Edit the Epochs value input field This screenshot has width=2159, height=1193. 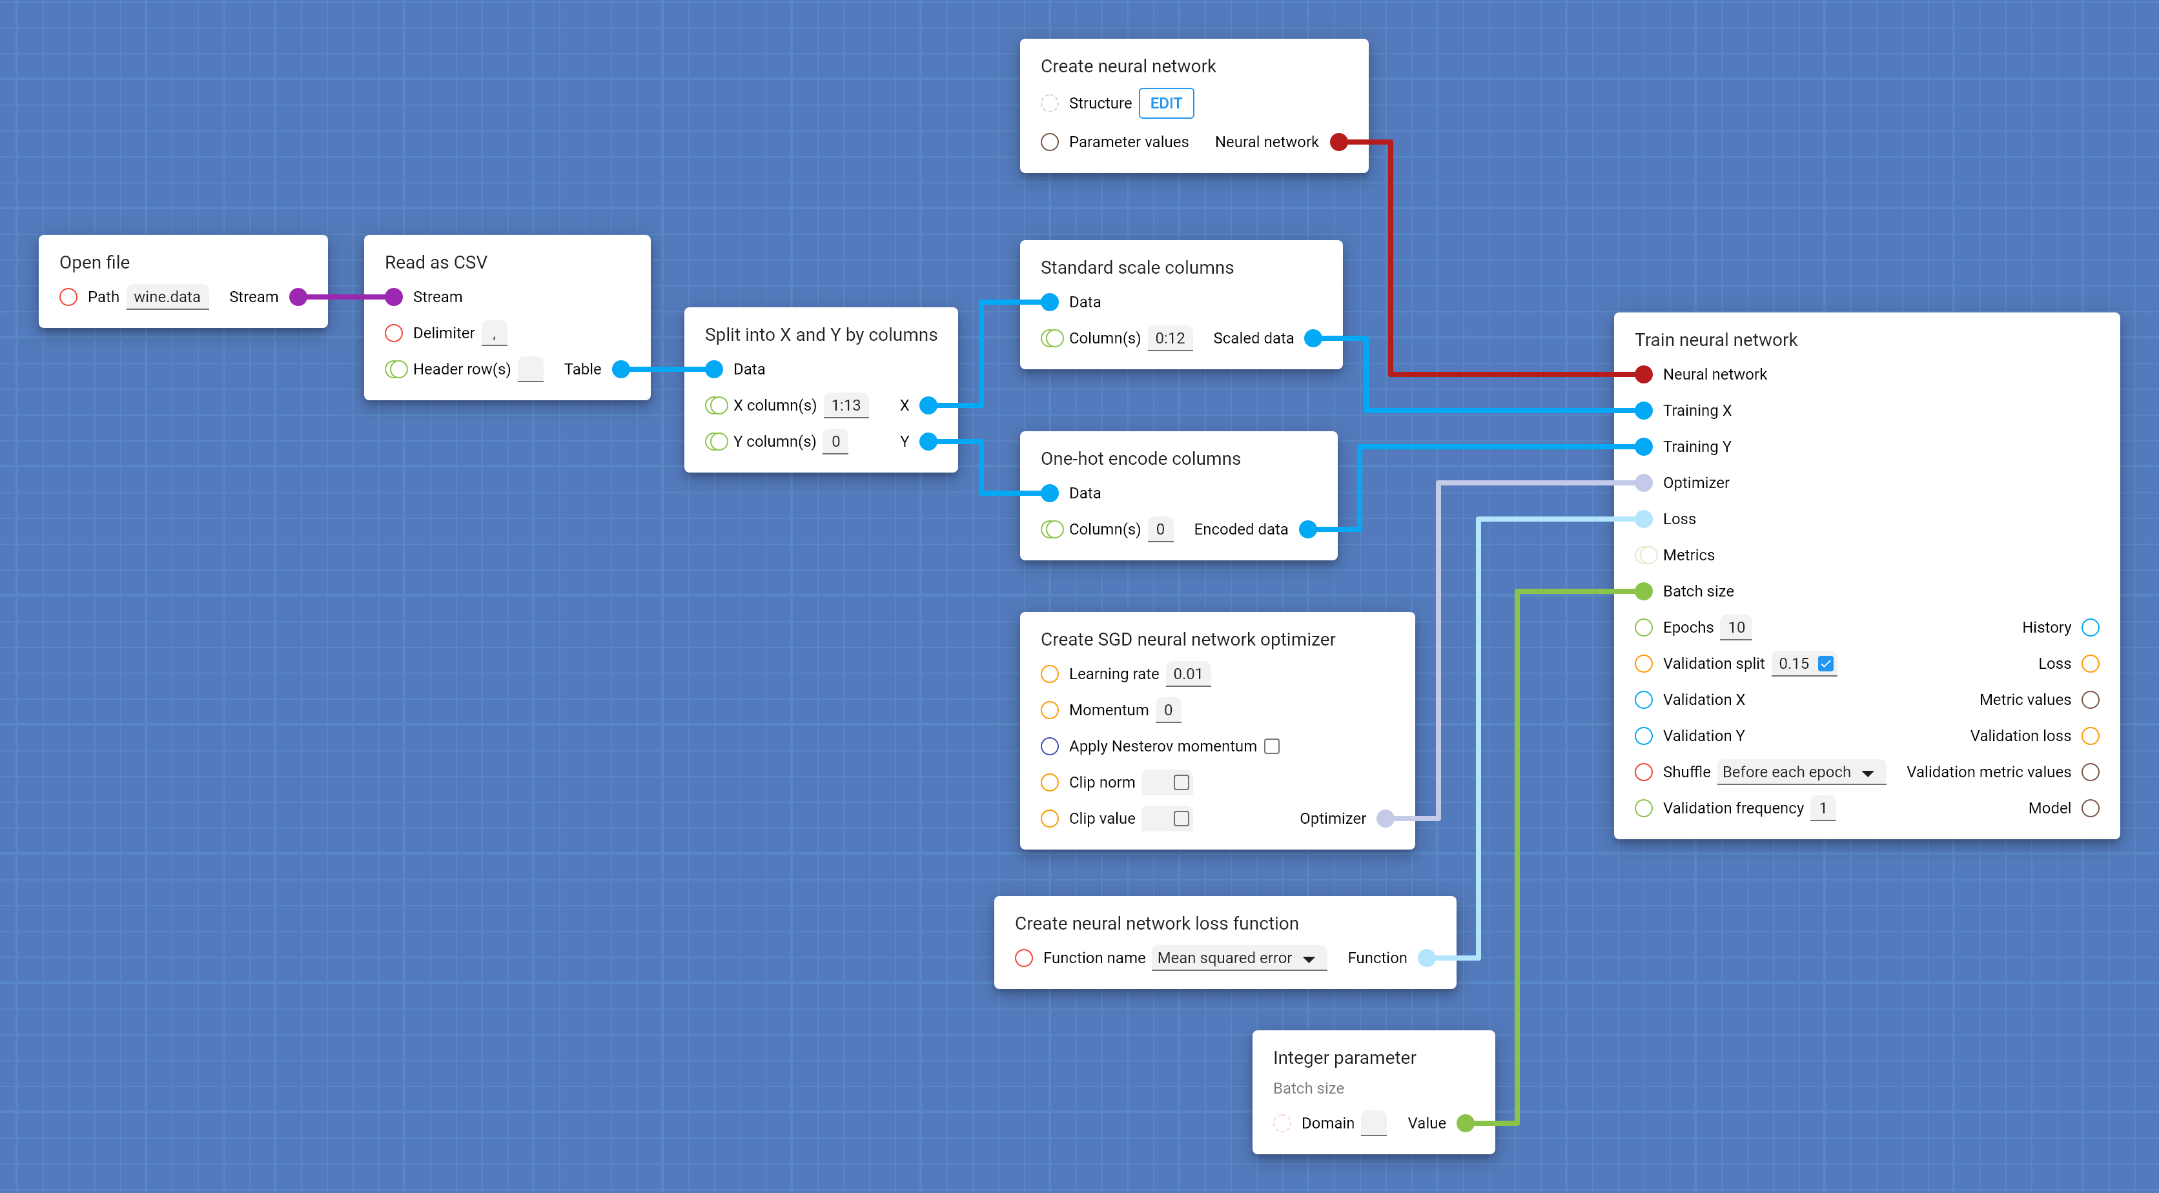click(x=1736, y=627)
